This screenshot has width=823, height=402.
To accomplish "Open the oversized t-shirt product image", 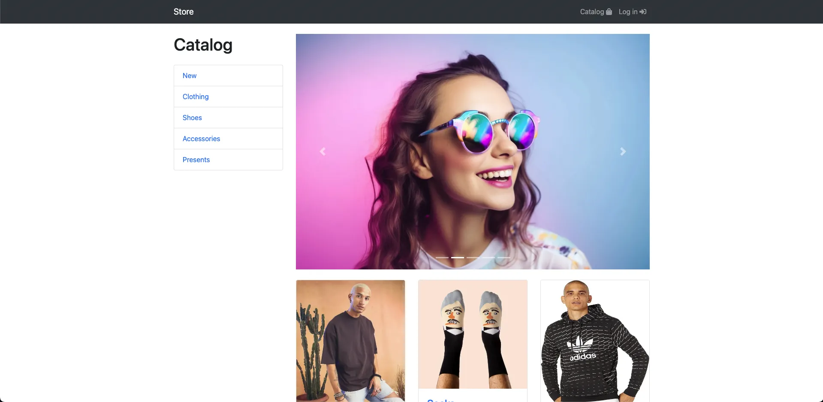I will 350,341.
